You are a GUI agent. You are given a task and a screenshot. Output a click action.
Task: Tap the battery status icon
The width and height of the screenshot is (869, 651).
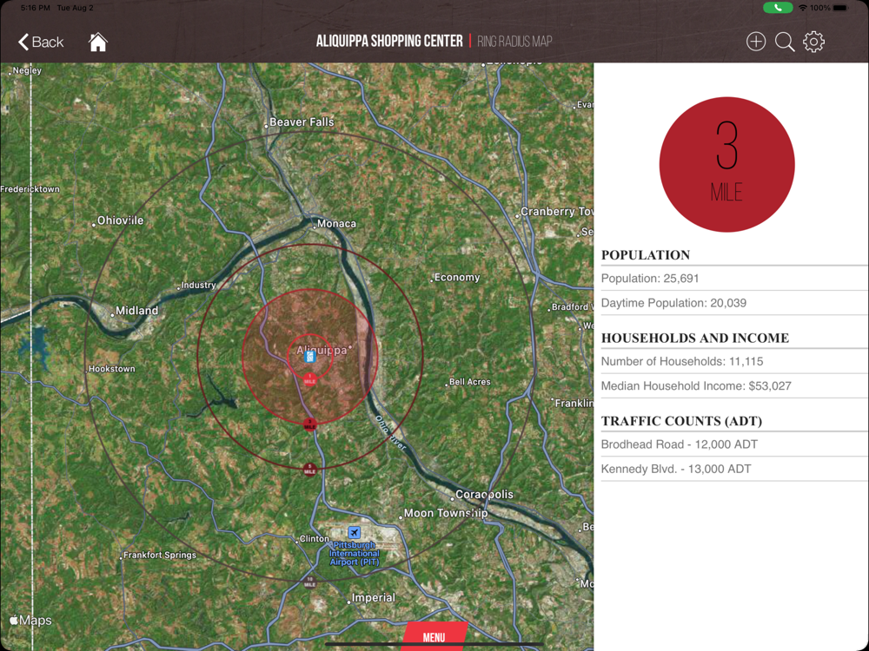[840, 8]
